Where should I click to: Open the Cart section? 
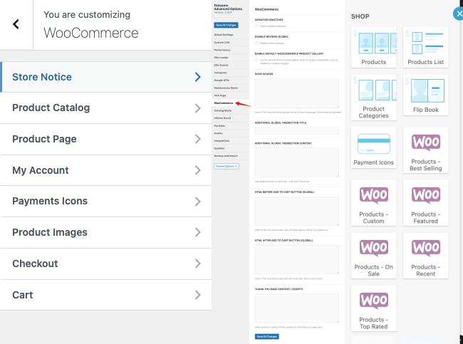[x=105, y=295]
